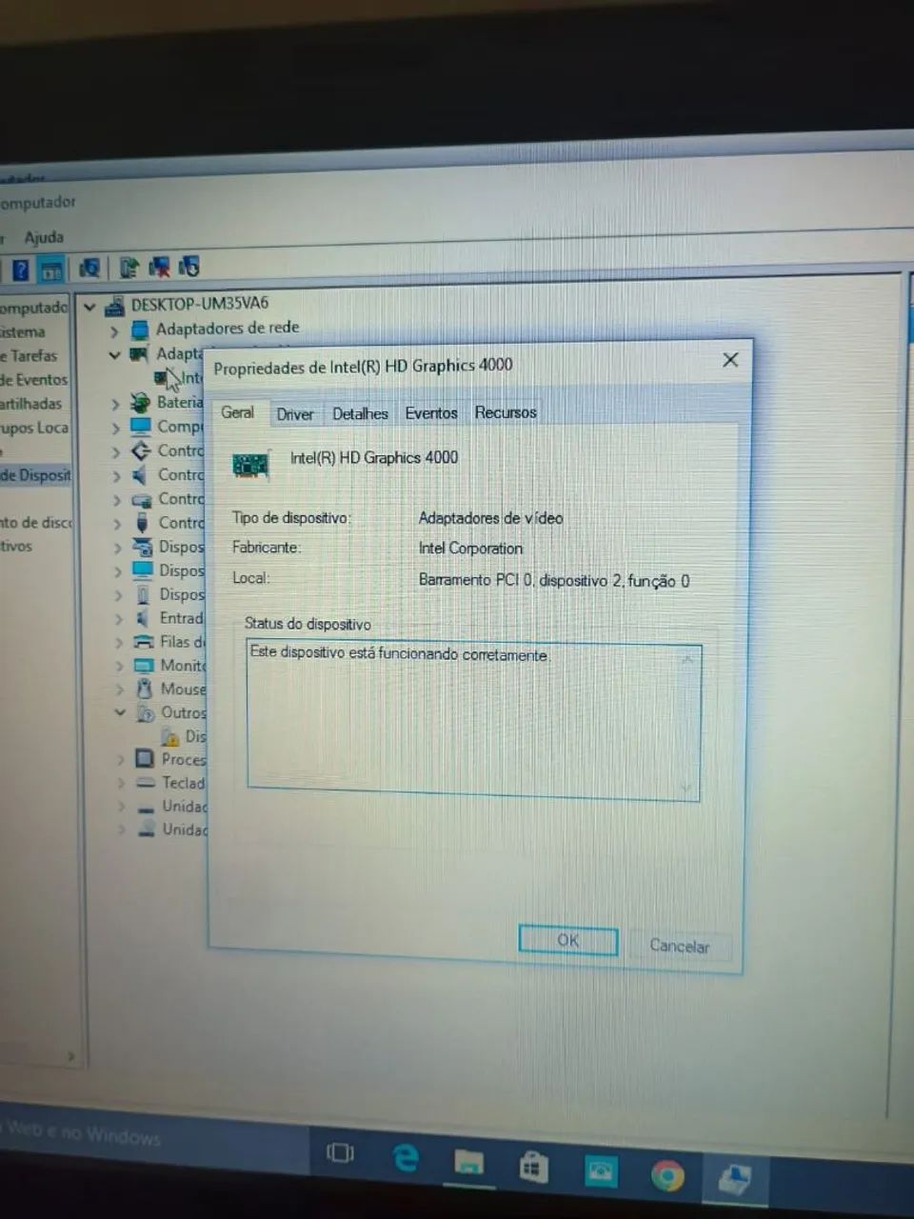
Task: Collapse the Outros dispositivos node chevron
Action: tap(120, 712)
